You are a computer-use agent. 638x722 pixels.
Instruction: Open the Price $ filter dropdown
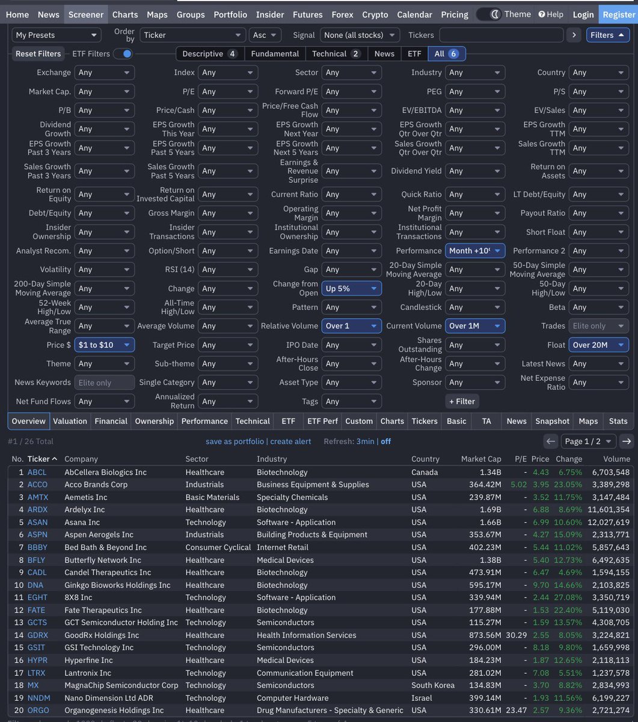pos(105,345)
